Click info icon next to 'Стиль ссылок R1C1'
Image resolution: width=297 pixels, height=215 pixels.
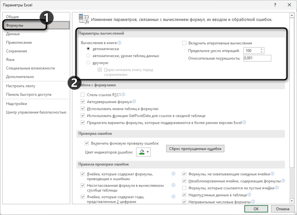tap(123, 94)
